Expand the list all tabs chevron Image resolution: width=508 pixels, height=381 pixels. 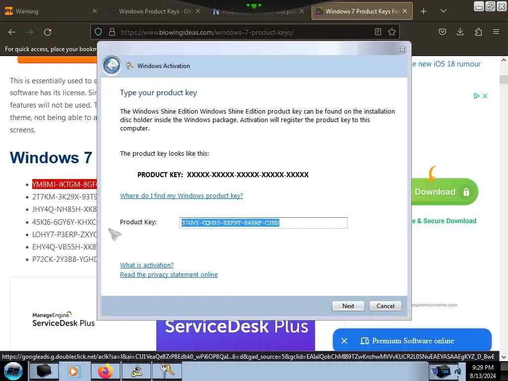444,11
